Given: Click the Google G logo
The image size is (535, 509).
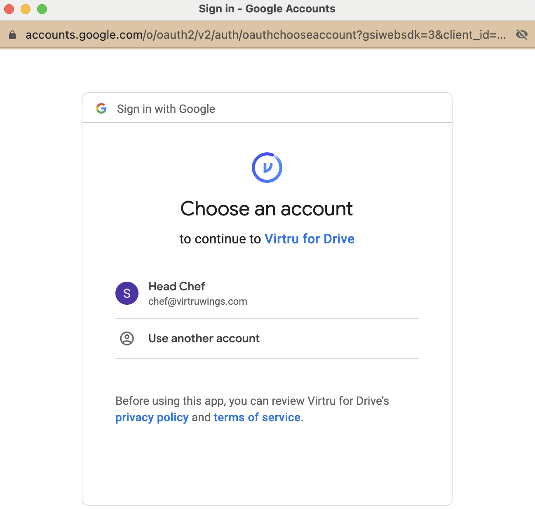Looking at the screenshot, I should tap(101, 108).
